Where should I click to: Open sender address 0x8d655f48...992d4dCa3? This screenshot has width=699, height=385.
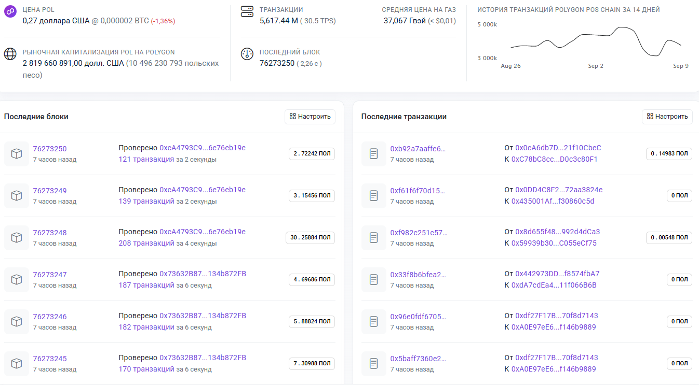(558, 232)
